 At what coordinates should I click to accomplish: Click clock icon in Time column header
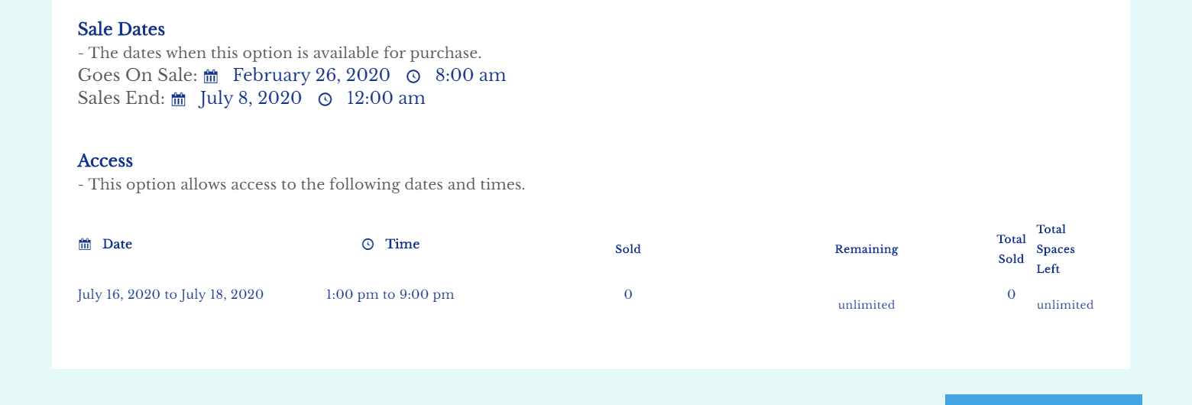(x=368, y=245)
